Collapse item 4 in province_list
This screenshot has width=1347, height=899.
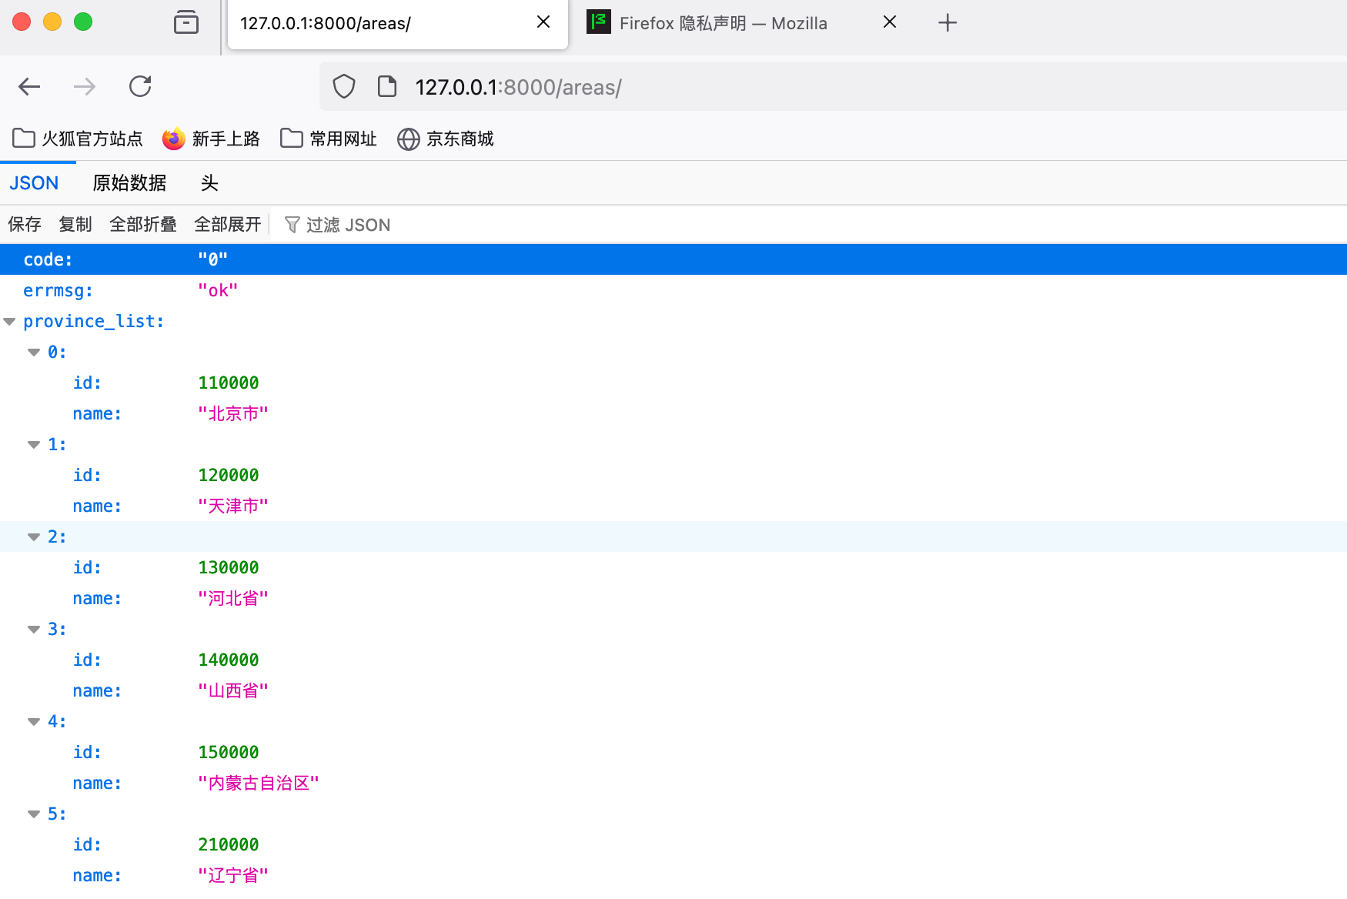(x=34, y=722)
